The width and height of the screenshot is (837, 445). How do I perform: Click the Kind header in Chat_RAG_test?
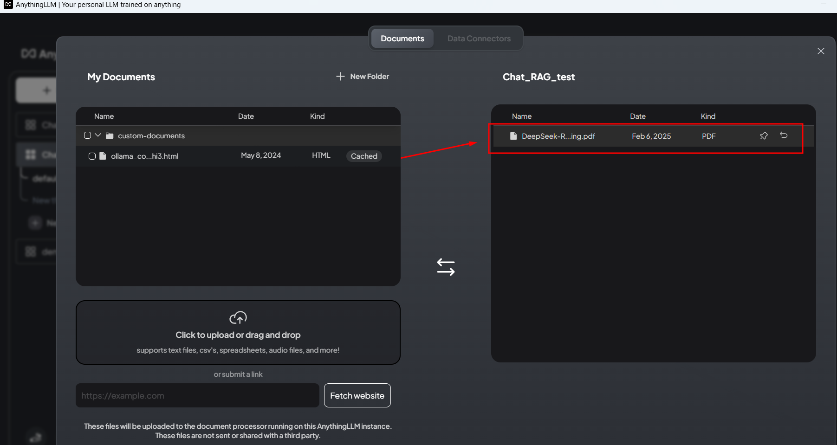[708, 116]
